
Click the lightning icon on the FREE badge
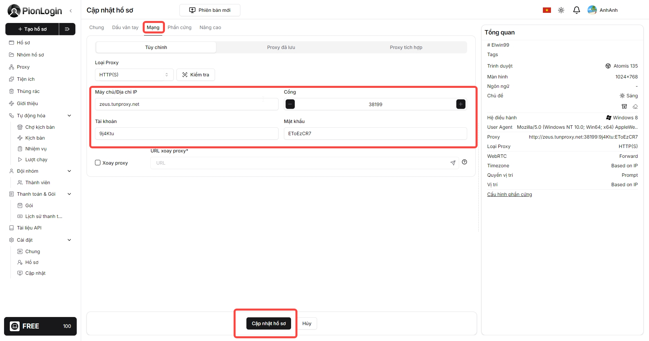(15, 326)
